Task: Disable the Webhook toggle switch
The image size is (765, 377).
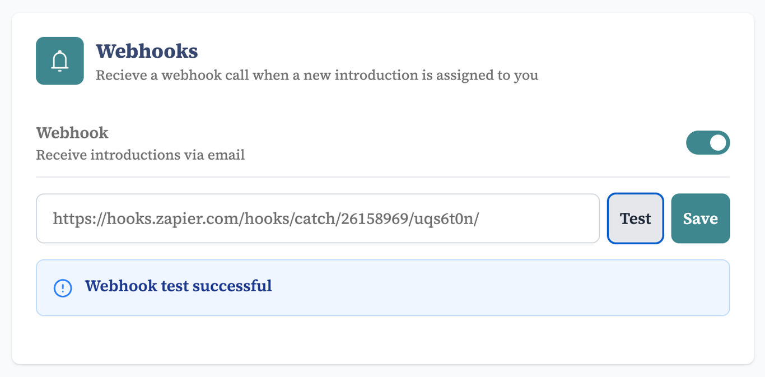Action: (708, 143)
